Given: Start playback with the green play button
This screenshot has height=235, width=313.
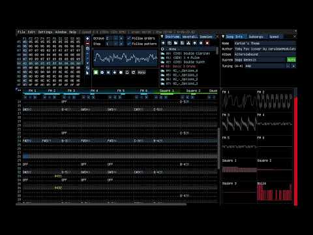Looking at the screenshot, I should point(96,72).
